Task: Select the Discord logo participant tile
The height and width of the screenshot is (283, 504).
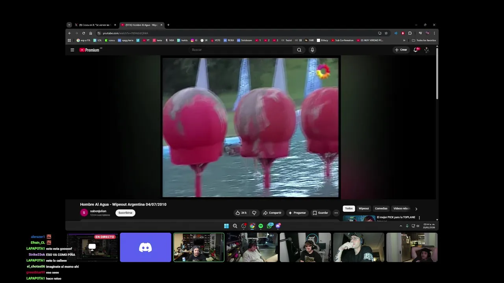Action: pyautogui.click(x=145, y=247)
